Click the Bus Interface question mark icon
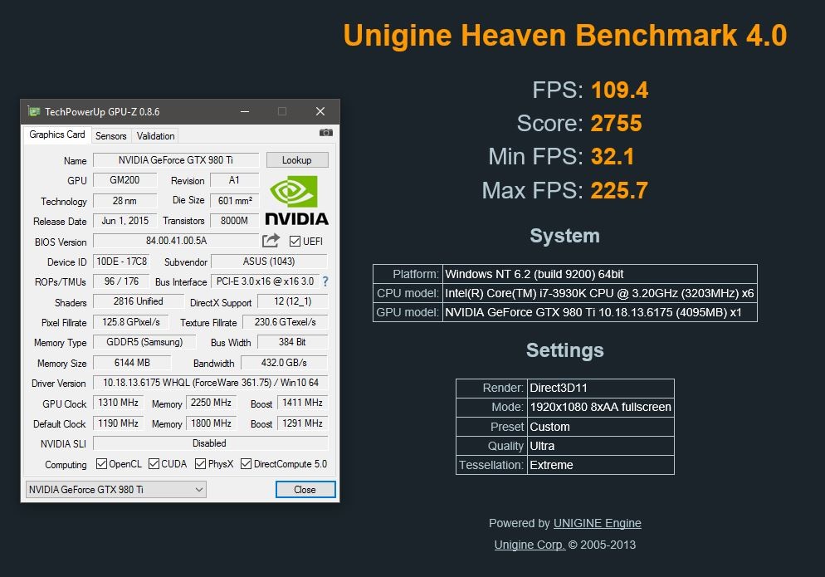Screen dimensions: 825x577 point(325,281)
